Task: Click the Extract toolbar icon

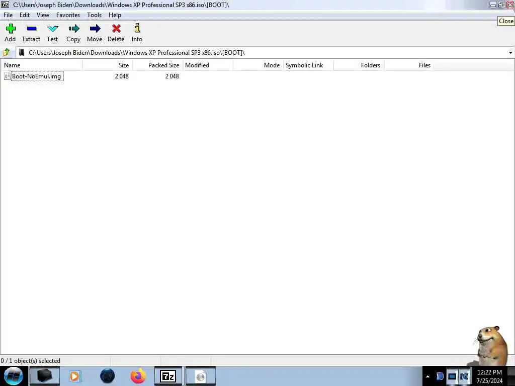Action: (x=32, y=29)
